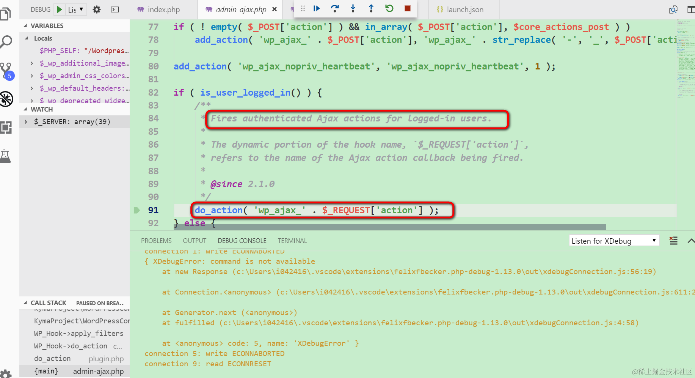695x378 pixels.
Task: Collapse the VARIABLES section
Action: tap(25, 26)
